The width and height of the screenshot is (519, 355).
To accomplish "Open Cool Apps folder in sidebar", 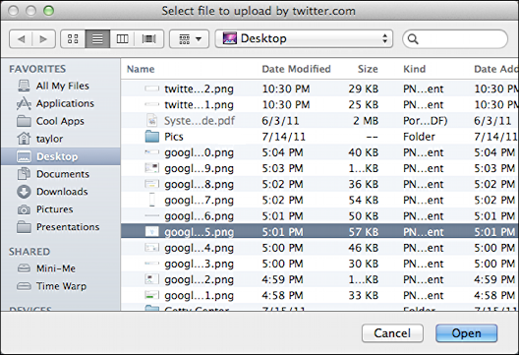I will coord(61,121).
